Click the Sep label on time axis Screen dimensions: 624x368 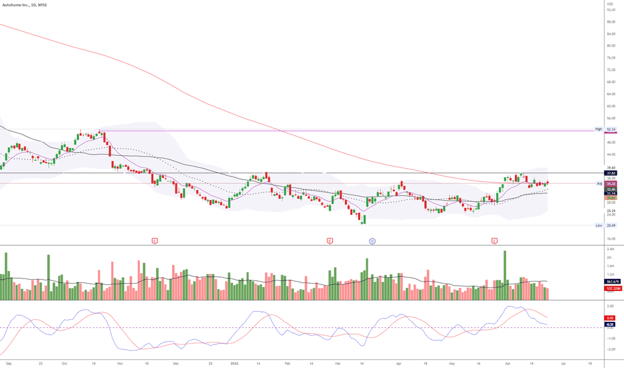(x=9, y=363)
